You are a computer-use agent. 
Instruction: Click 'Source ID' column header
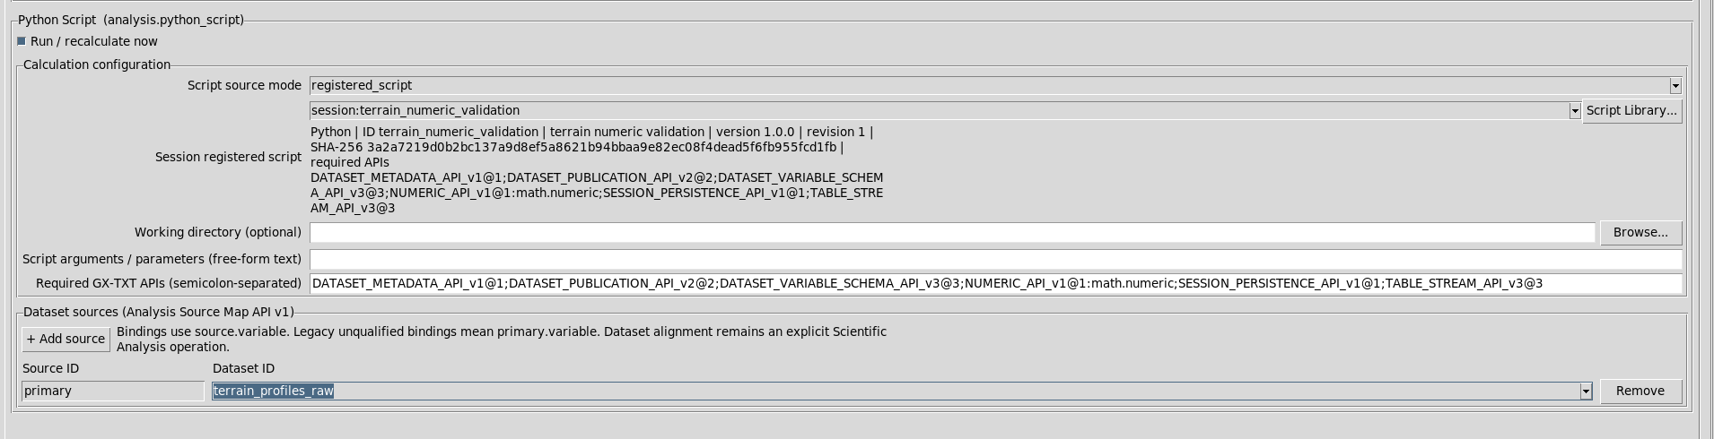(x=50, y=369)
